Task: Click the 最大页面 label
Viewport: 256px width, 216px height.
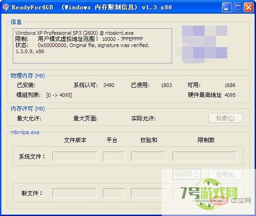Action: pos(85,118)
